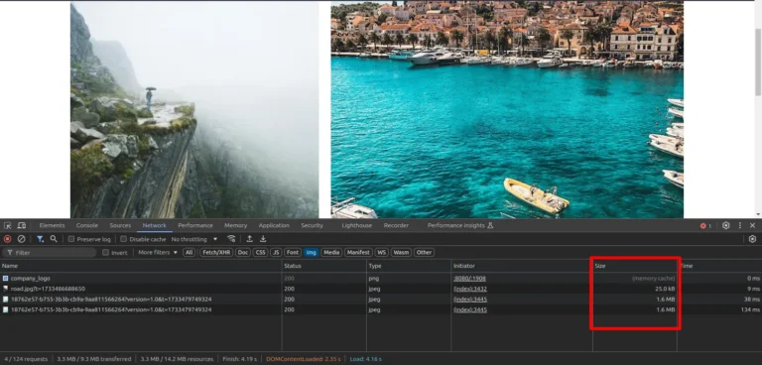This screenshot has height=365, width=762.
Task: Open network conditions wifi icon
Action: 231,239
